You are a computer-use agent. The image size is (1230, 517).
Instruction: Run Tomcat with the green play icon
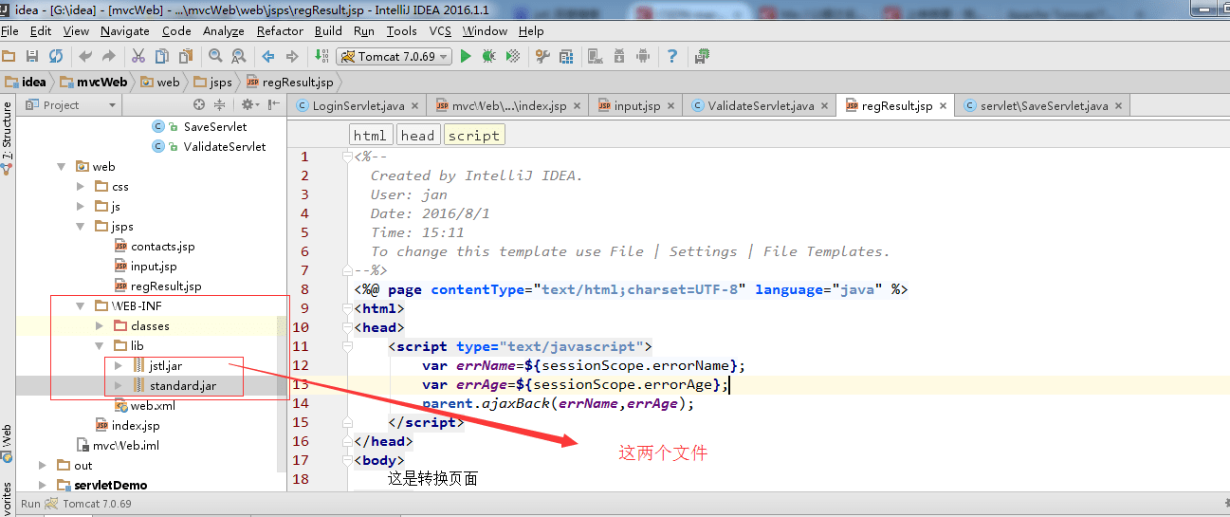466,56
